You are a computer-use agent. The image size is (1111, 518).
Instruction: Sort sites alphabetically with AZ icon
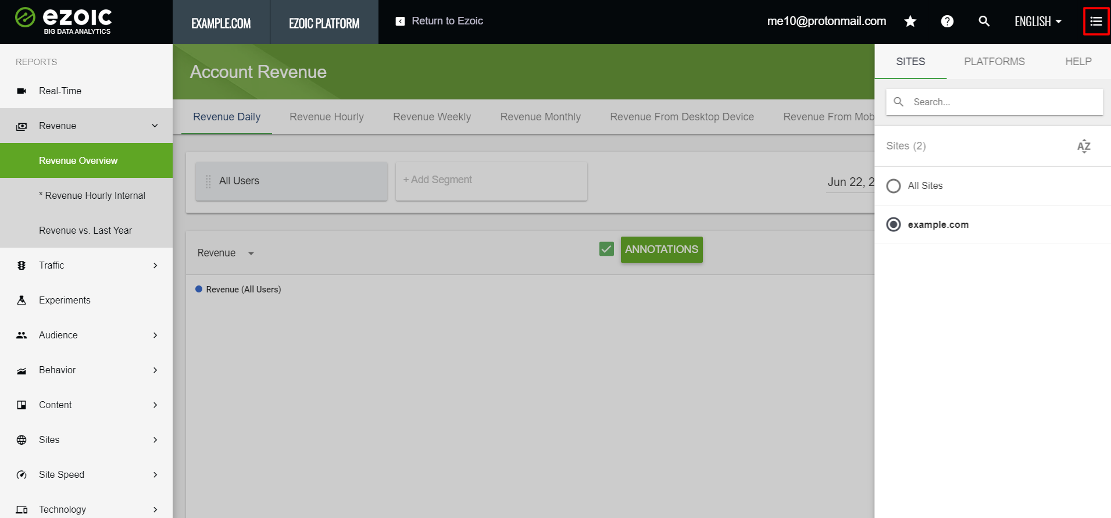(x=1083, y=147)
